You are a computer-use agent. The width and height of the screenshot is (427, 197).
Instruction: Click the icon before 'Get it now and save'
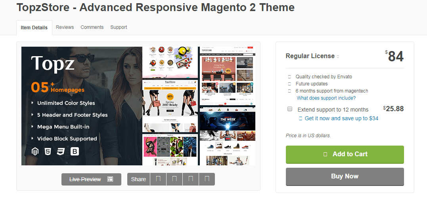[x=301, y=118]
